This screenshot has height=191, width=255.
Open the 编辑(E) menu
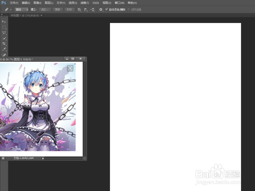[26, 3]
